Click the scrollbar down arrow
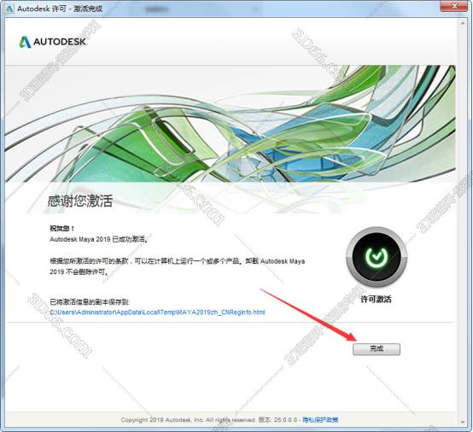This screenshot has height=432, width=473. (x=463, y=422)
